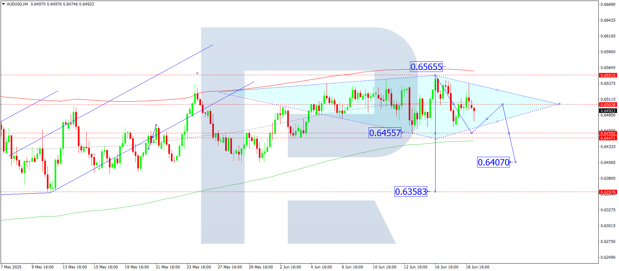Select the 0.63583 price label
The height and width of the screenshot is (271, 619).
[x=411, y=192]
